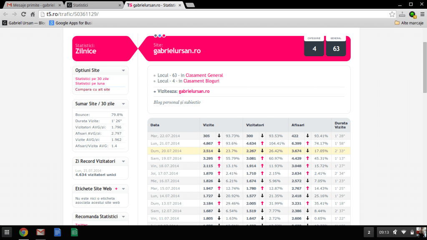Viewport: 427px width, 240px height.
Task: Collapse the Etichete Site Web panel arrow
Action: click(123, 189)
